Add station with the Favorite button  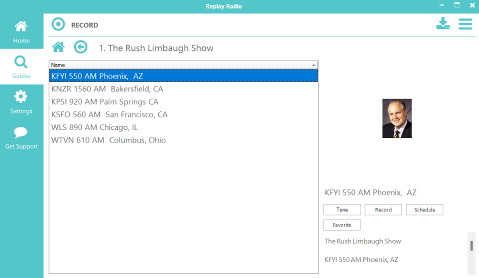[342, 225]
